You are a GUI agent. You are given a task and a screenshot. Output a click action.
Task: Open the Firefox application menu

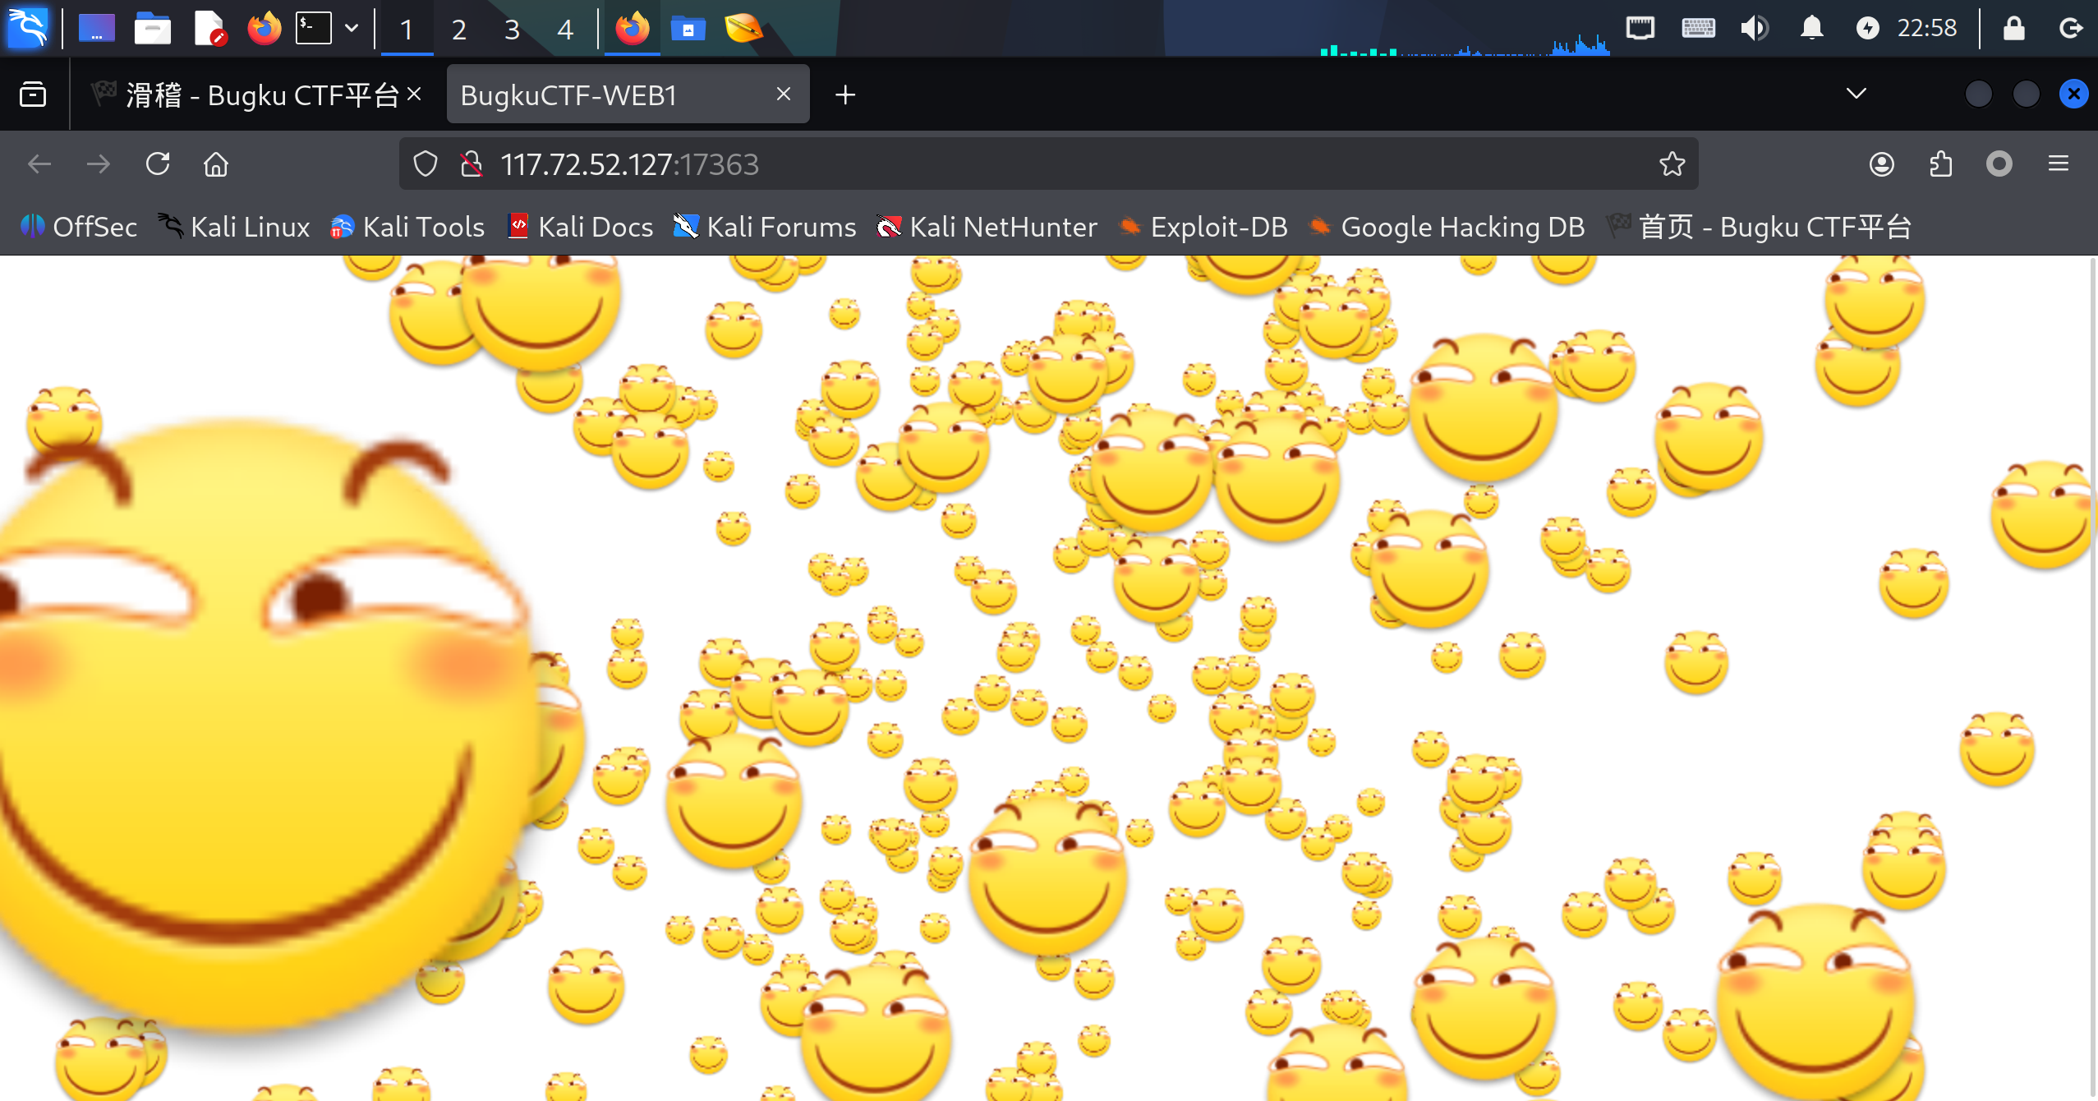(x=2059, y=164)
